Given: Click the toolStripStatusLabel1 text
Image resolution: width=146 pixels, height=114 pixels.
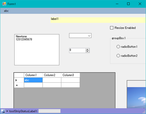Looking at the screenshot, I should pyautogui.click(x=23, y=111).
